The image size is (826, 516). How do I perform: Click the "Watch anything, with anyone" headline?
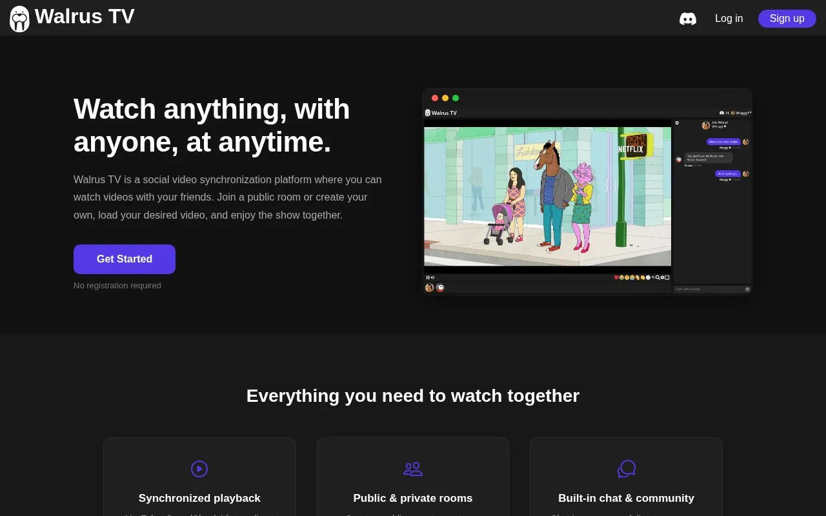click(212, 126)
